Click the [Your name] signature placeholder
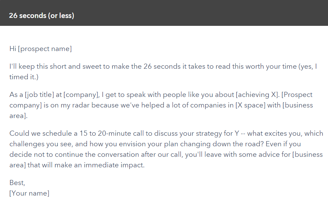 click(29, 193)
